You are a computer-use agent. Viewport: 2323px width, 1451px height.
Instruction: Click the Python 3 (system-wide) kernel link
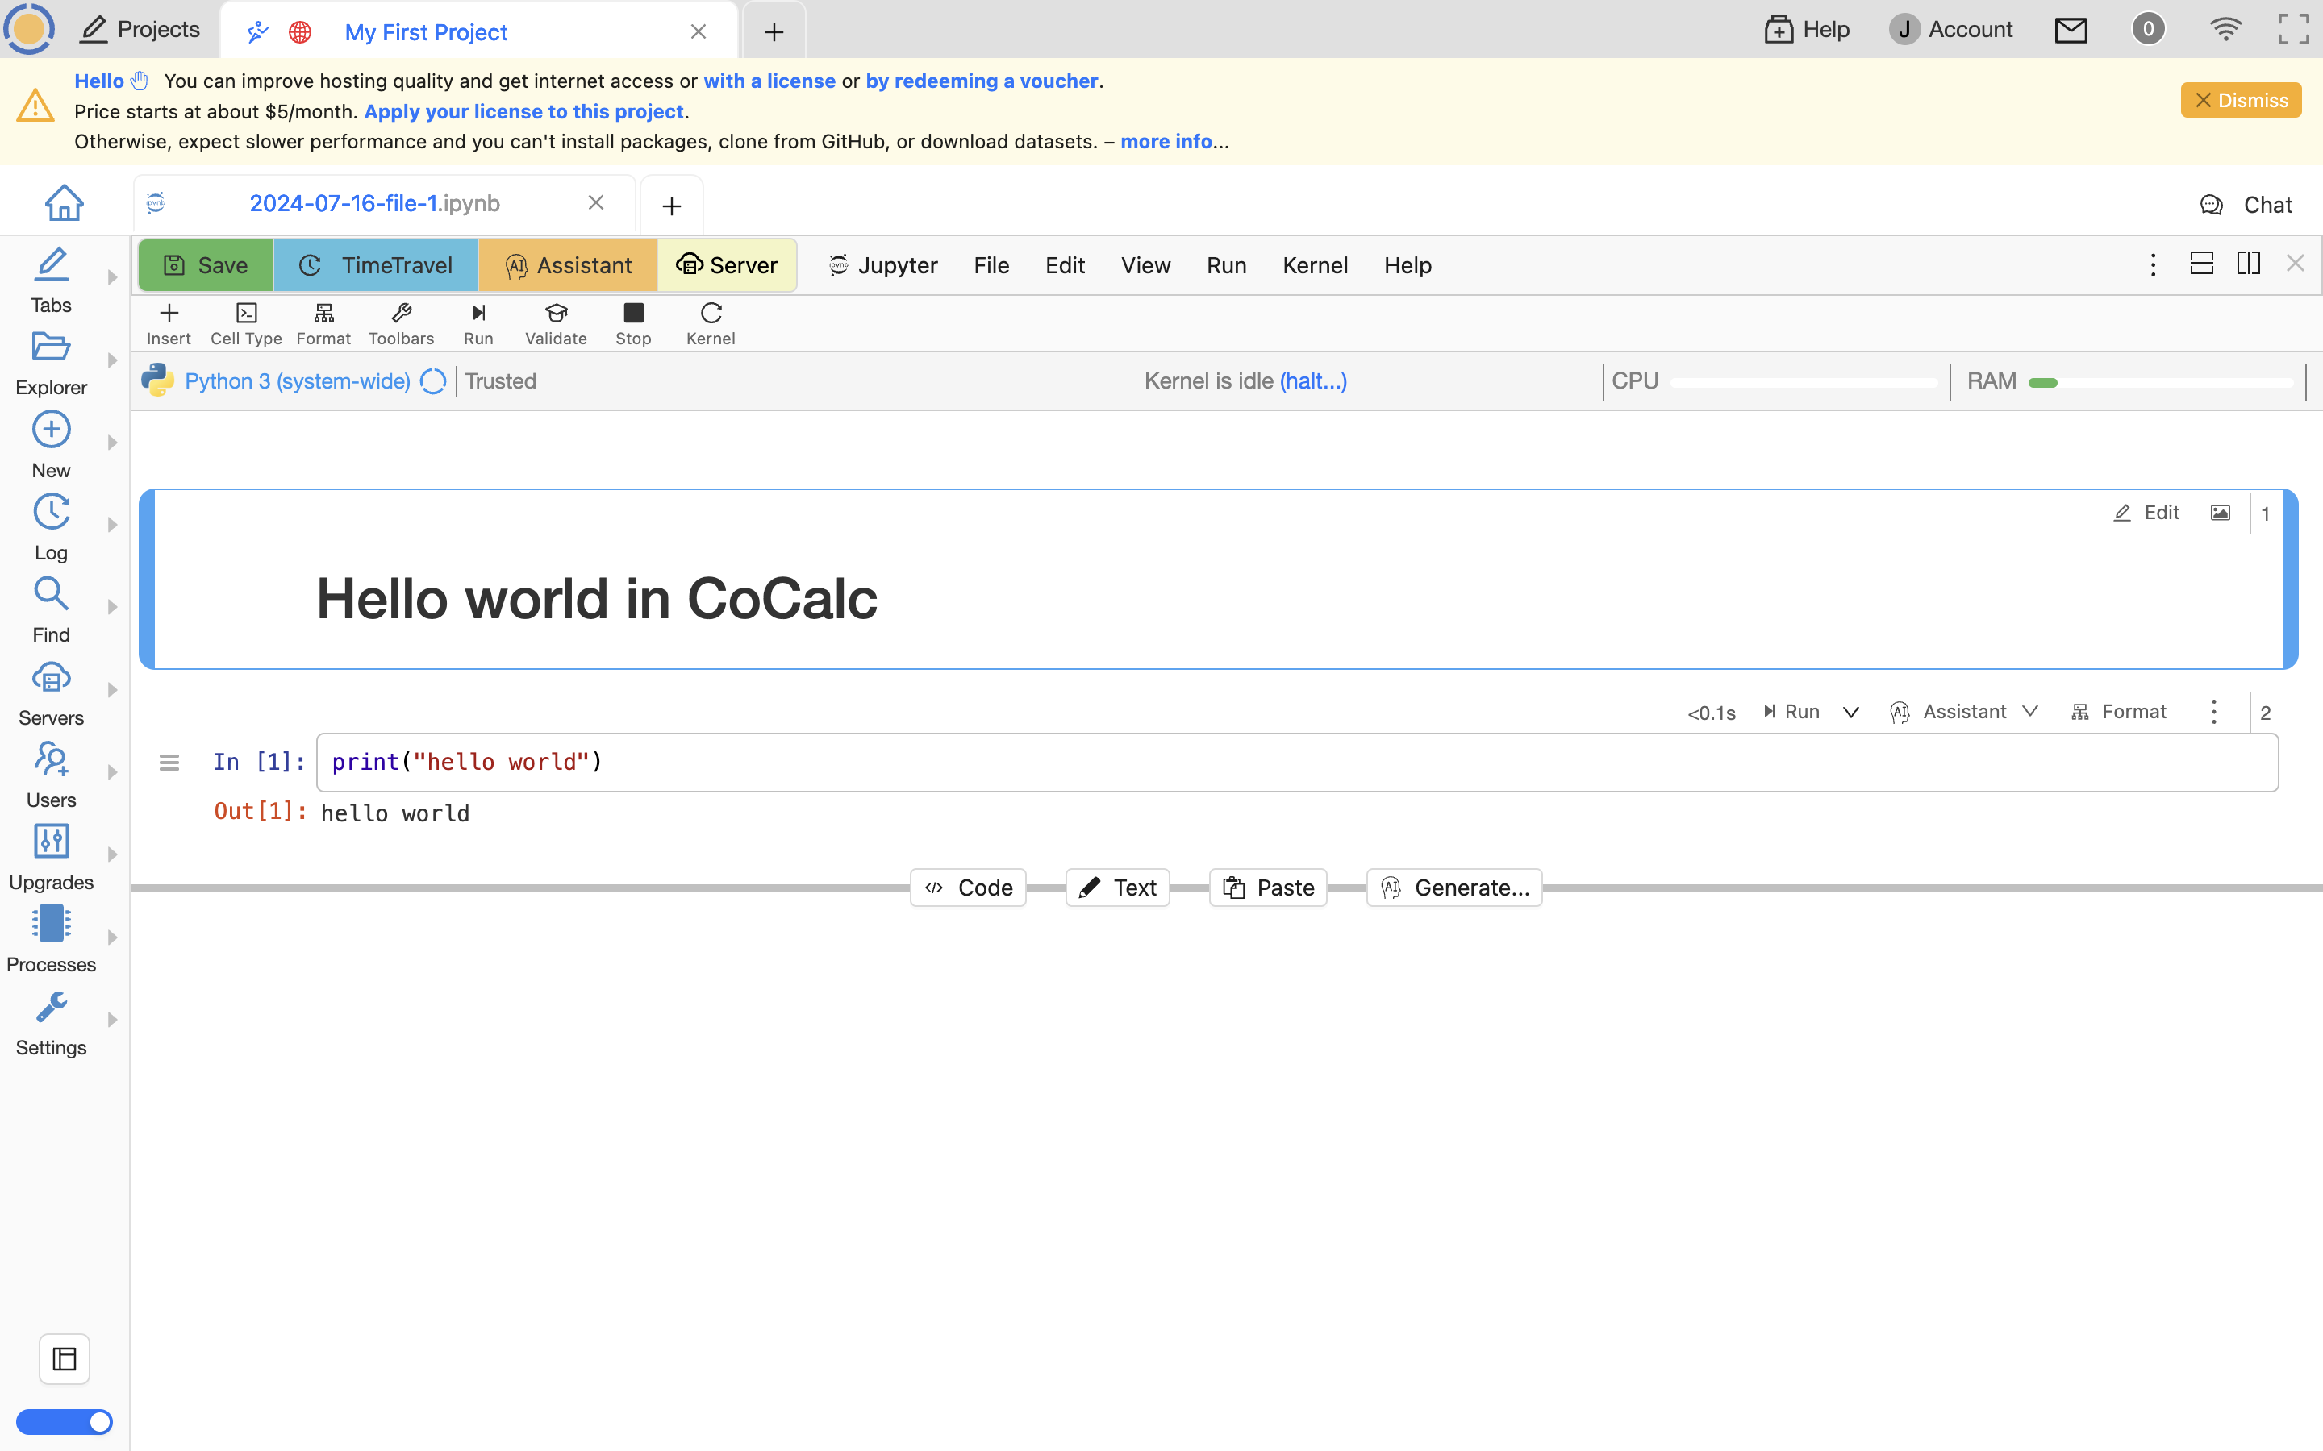(298, 381)
